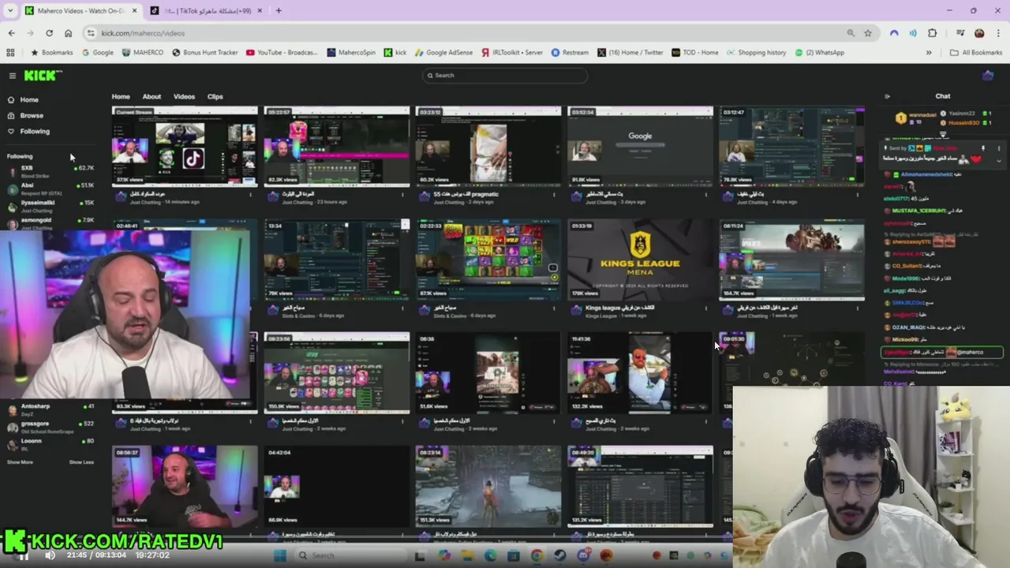Open Kings League MENA video thumbnail
1010x568 pixels.
click(x=640, y=260)
